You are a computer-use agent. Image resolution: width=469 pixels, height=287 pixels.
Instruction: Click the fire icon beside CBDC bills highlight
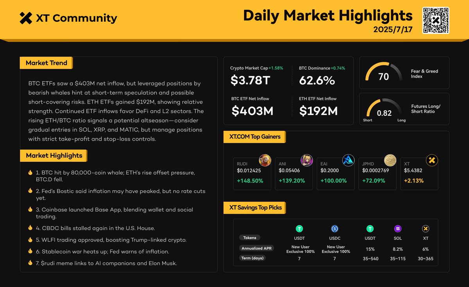pos(30,228)
